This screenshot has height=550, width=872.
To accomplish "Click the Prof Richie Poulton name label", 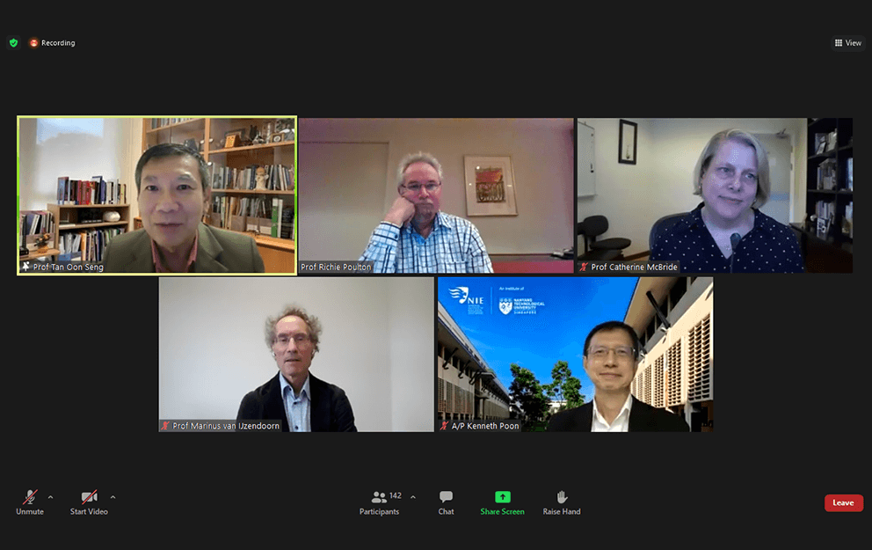I will [336, 268].
